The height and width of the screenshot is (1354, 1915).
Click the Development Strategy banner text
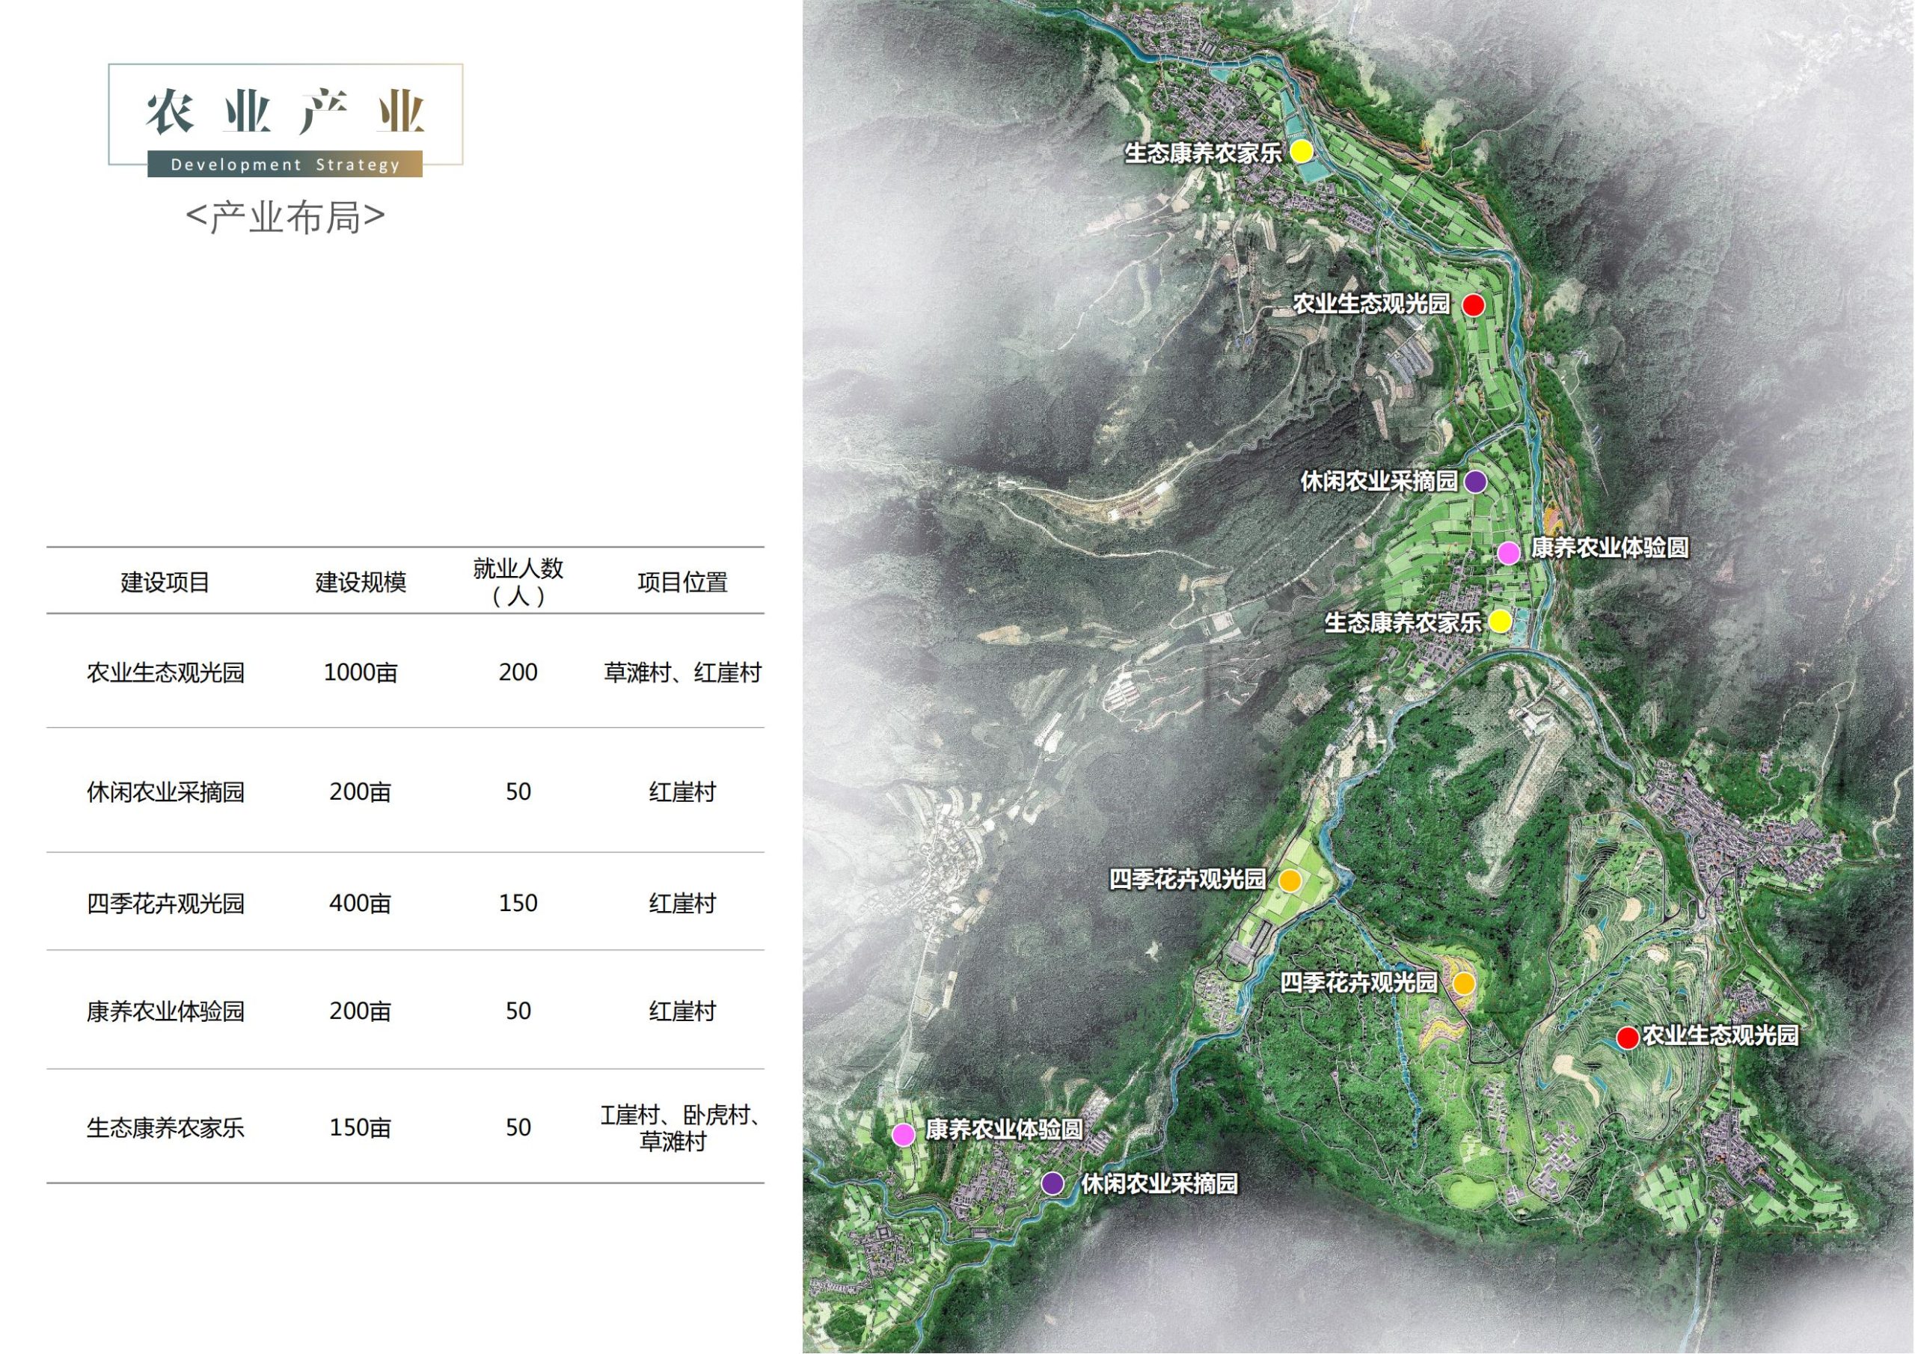click(x=285, y=165)
